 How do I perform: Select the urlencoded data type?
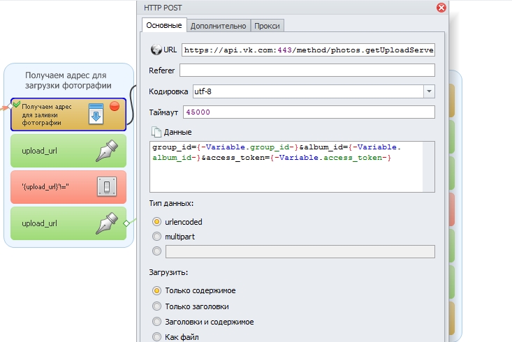pos(156,221)
